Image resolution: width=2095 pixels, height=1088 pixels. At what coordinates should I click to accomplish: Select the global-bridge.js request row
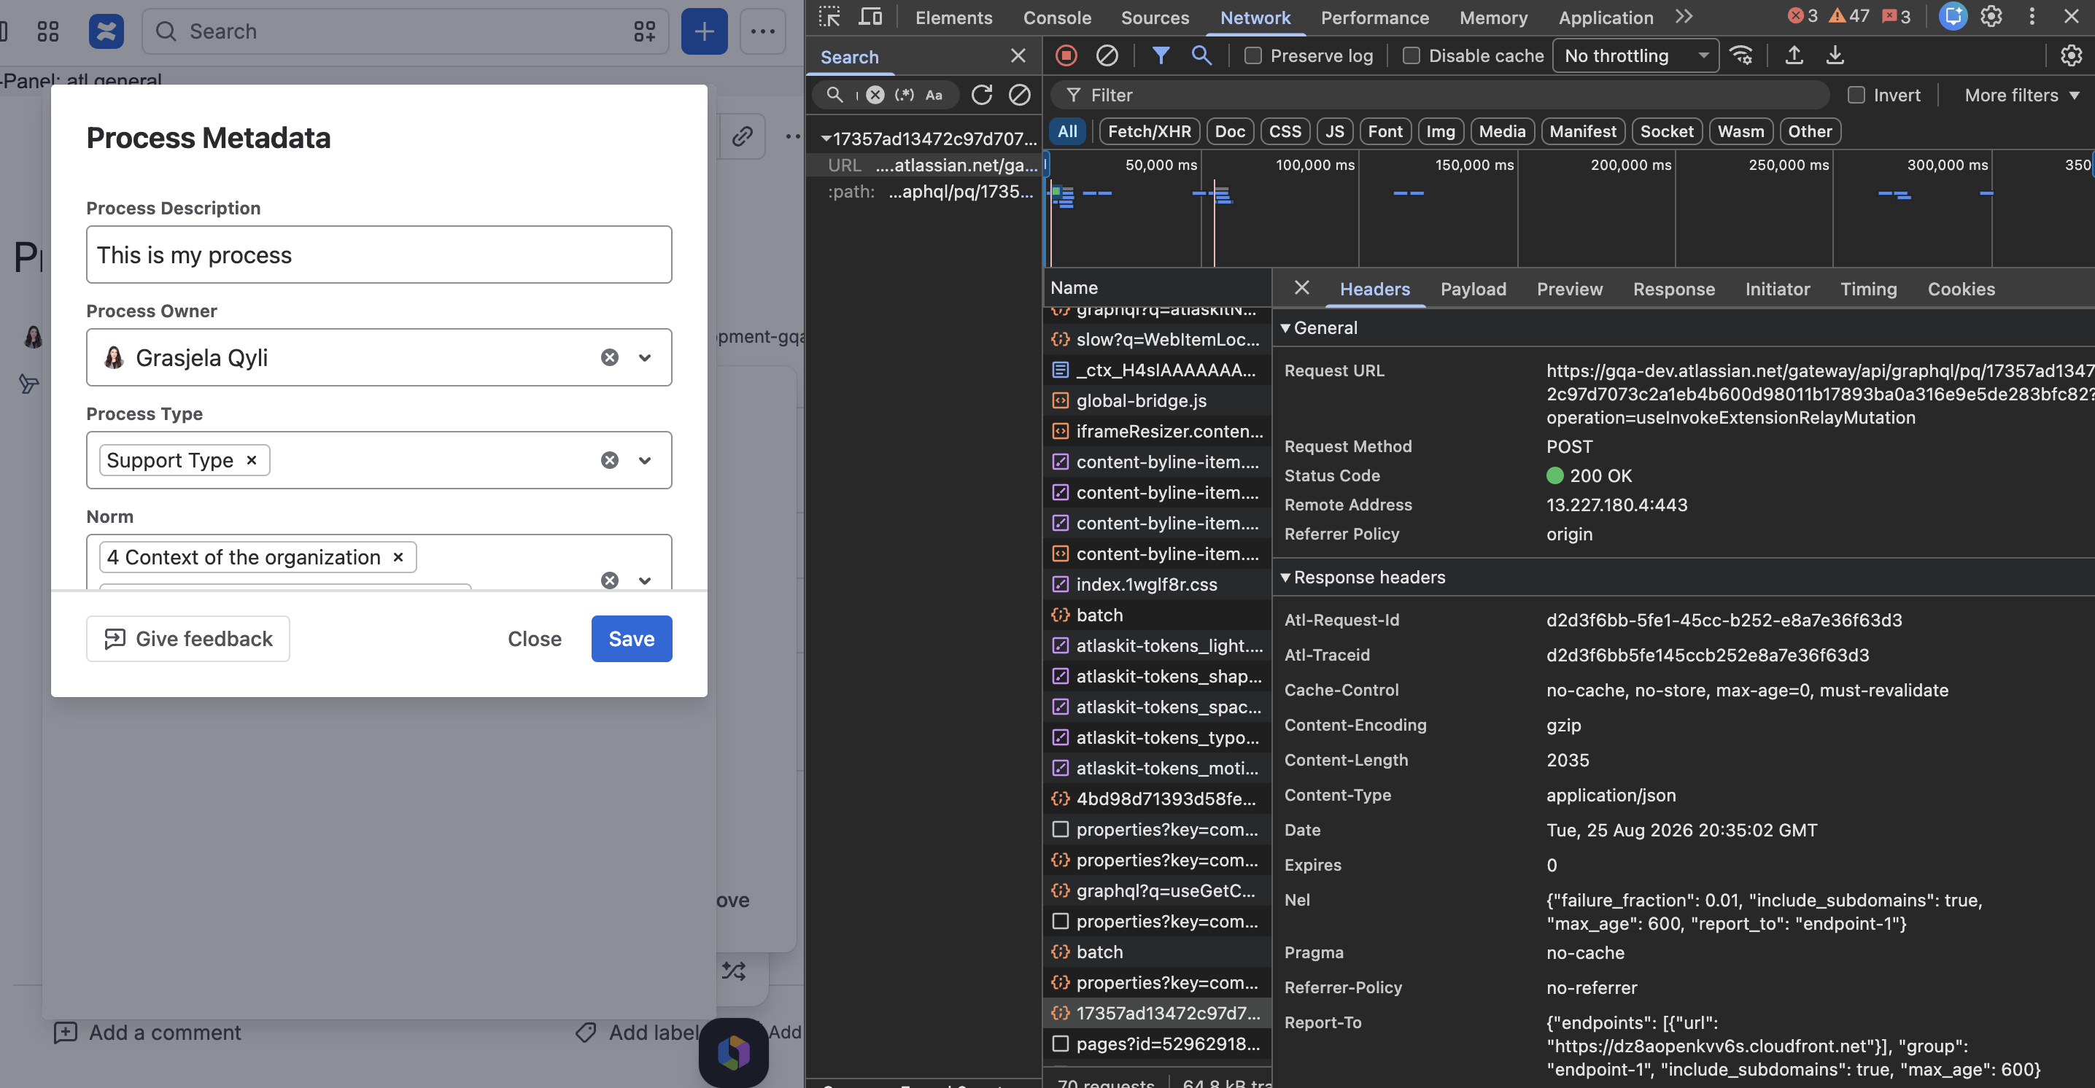[x=1158, y=401]
